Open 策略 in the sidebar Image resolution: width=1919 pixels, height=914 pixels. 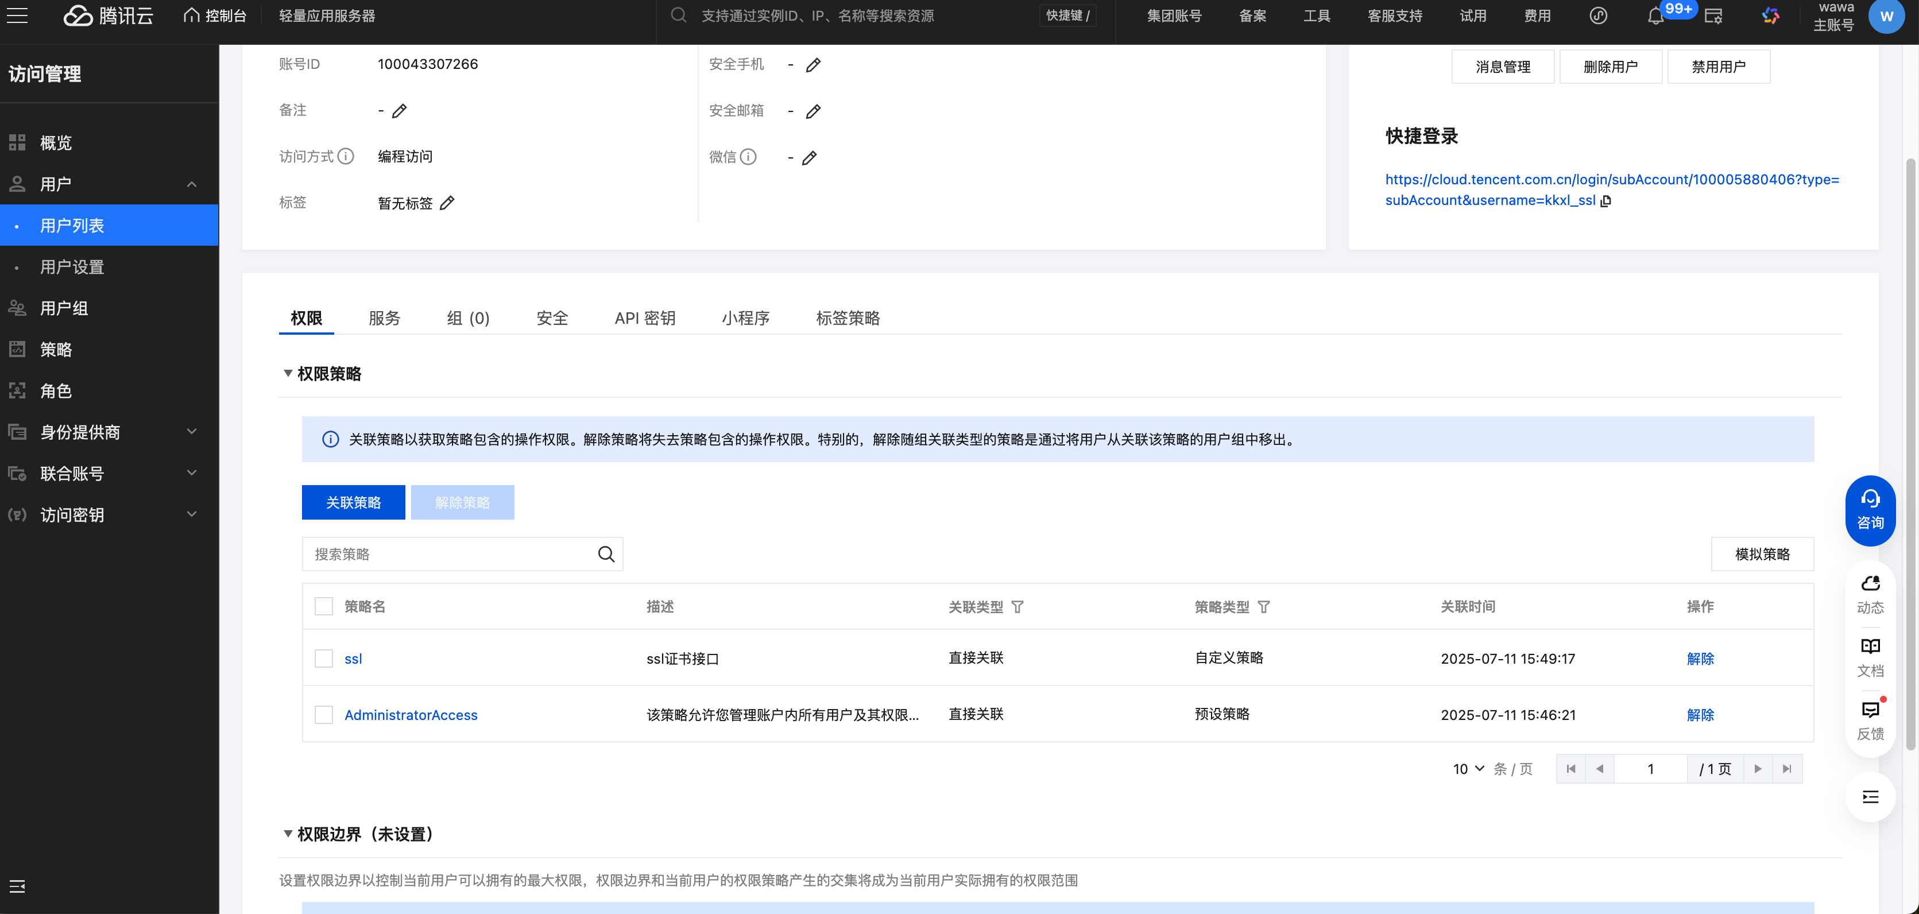click(110, 350)
